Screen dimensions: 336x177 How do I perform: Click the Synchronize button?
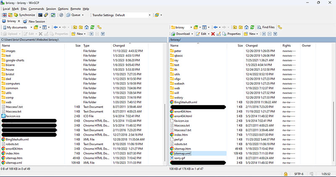coord(24,15)
